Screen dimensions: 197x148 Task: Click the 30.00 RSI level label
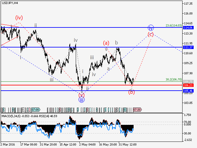[187, 134]
